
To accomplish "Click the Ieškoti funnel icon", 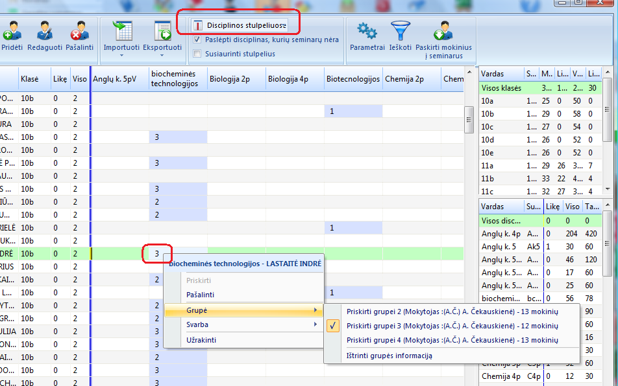I will 400,31.
